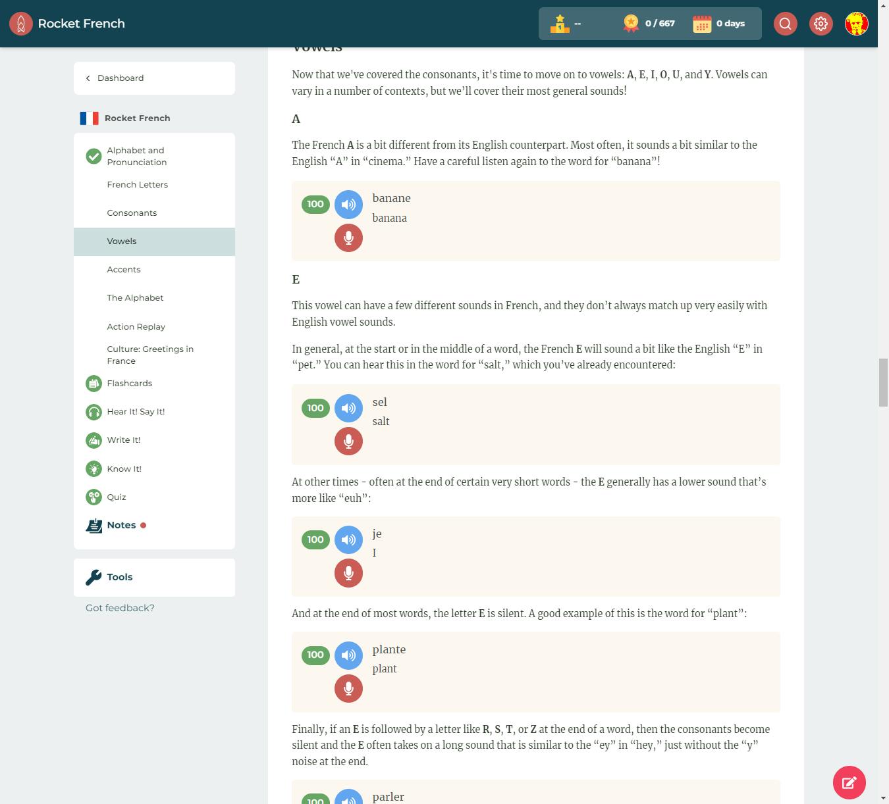Open Notes marked with red dot
Image resolution: width=889 pixels, height=804 pixels.
point(121,525)
